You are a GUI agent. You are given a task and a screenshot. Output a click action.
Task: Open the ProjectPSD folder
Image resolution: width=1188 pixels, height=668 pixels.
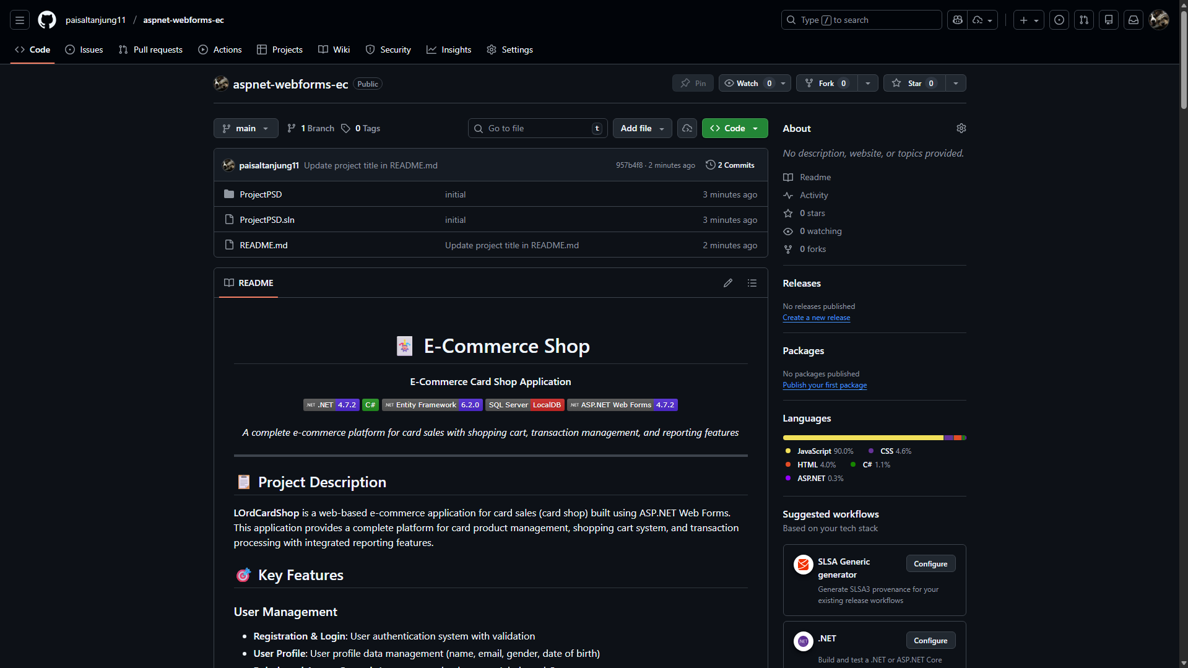(x=261, y=194)
